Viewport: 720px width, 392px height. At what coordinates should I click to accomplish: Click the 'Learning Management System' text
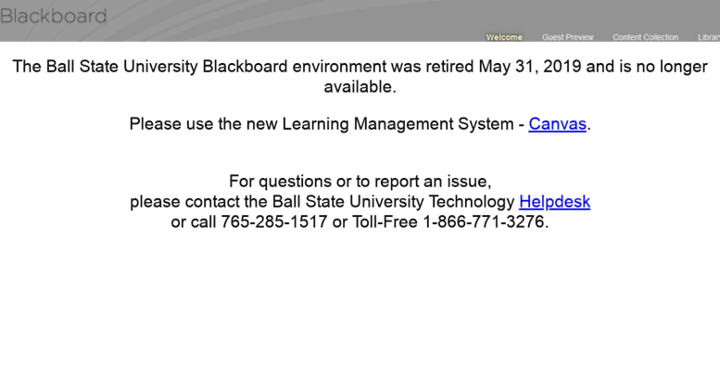tap(398, 124)
